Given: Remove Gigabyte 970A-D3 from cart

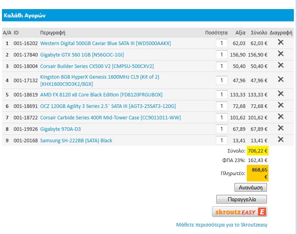Looking at the screenshot, I should (x=281, y=128).
